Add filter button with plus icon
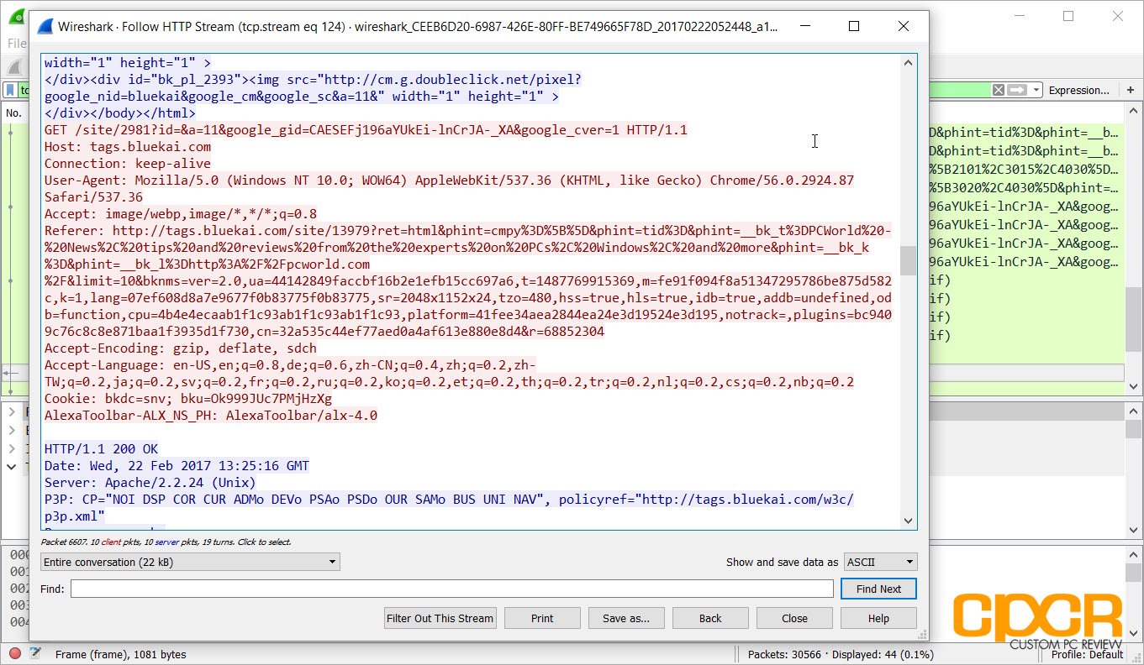This screenshot has height=665, width=1144. coord(1130,90)
